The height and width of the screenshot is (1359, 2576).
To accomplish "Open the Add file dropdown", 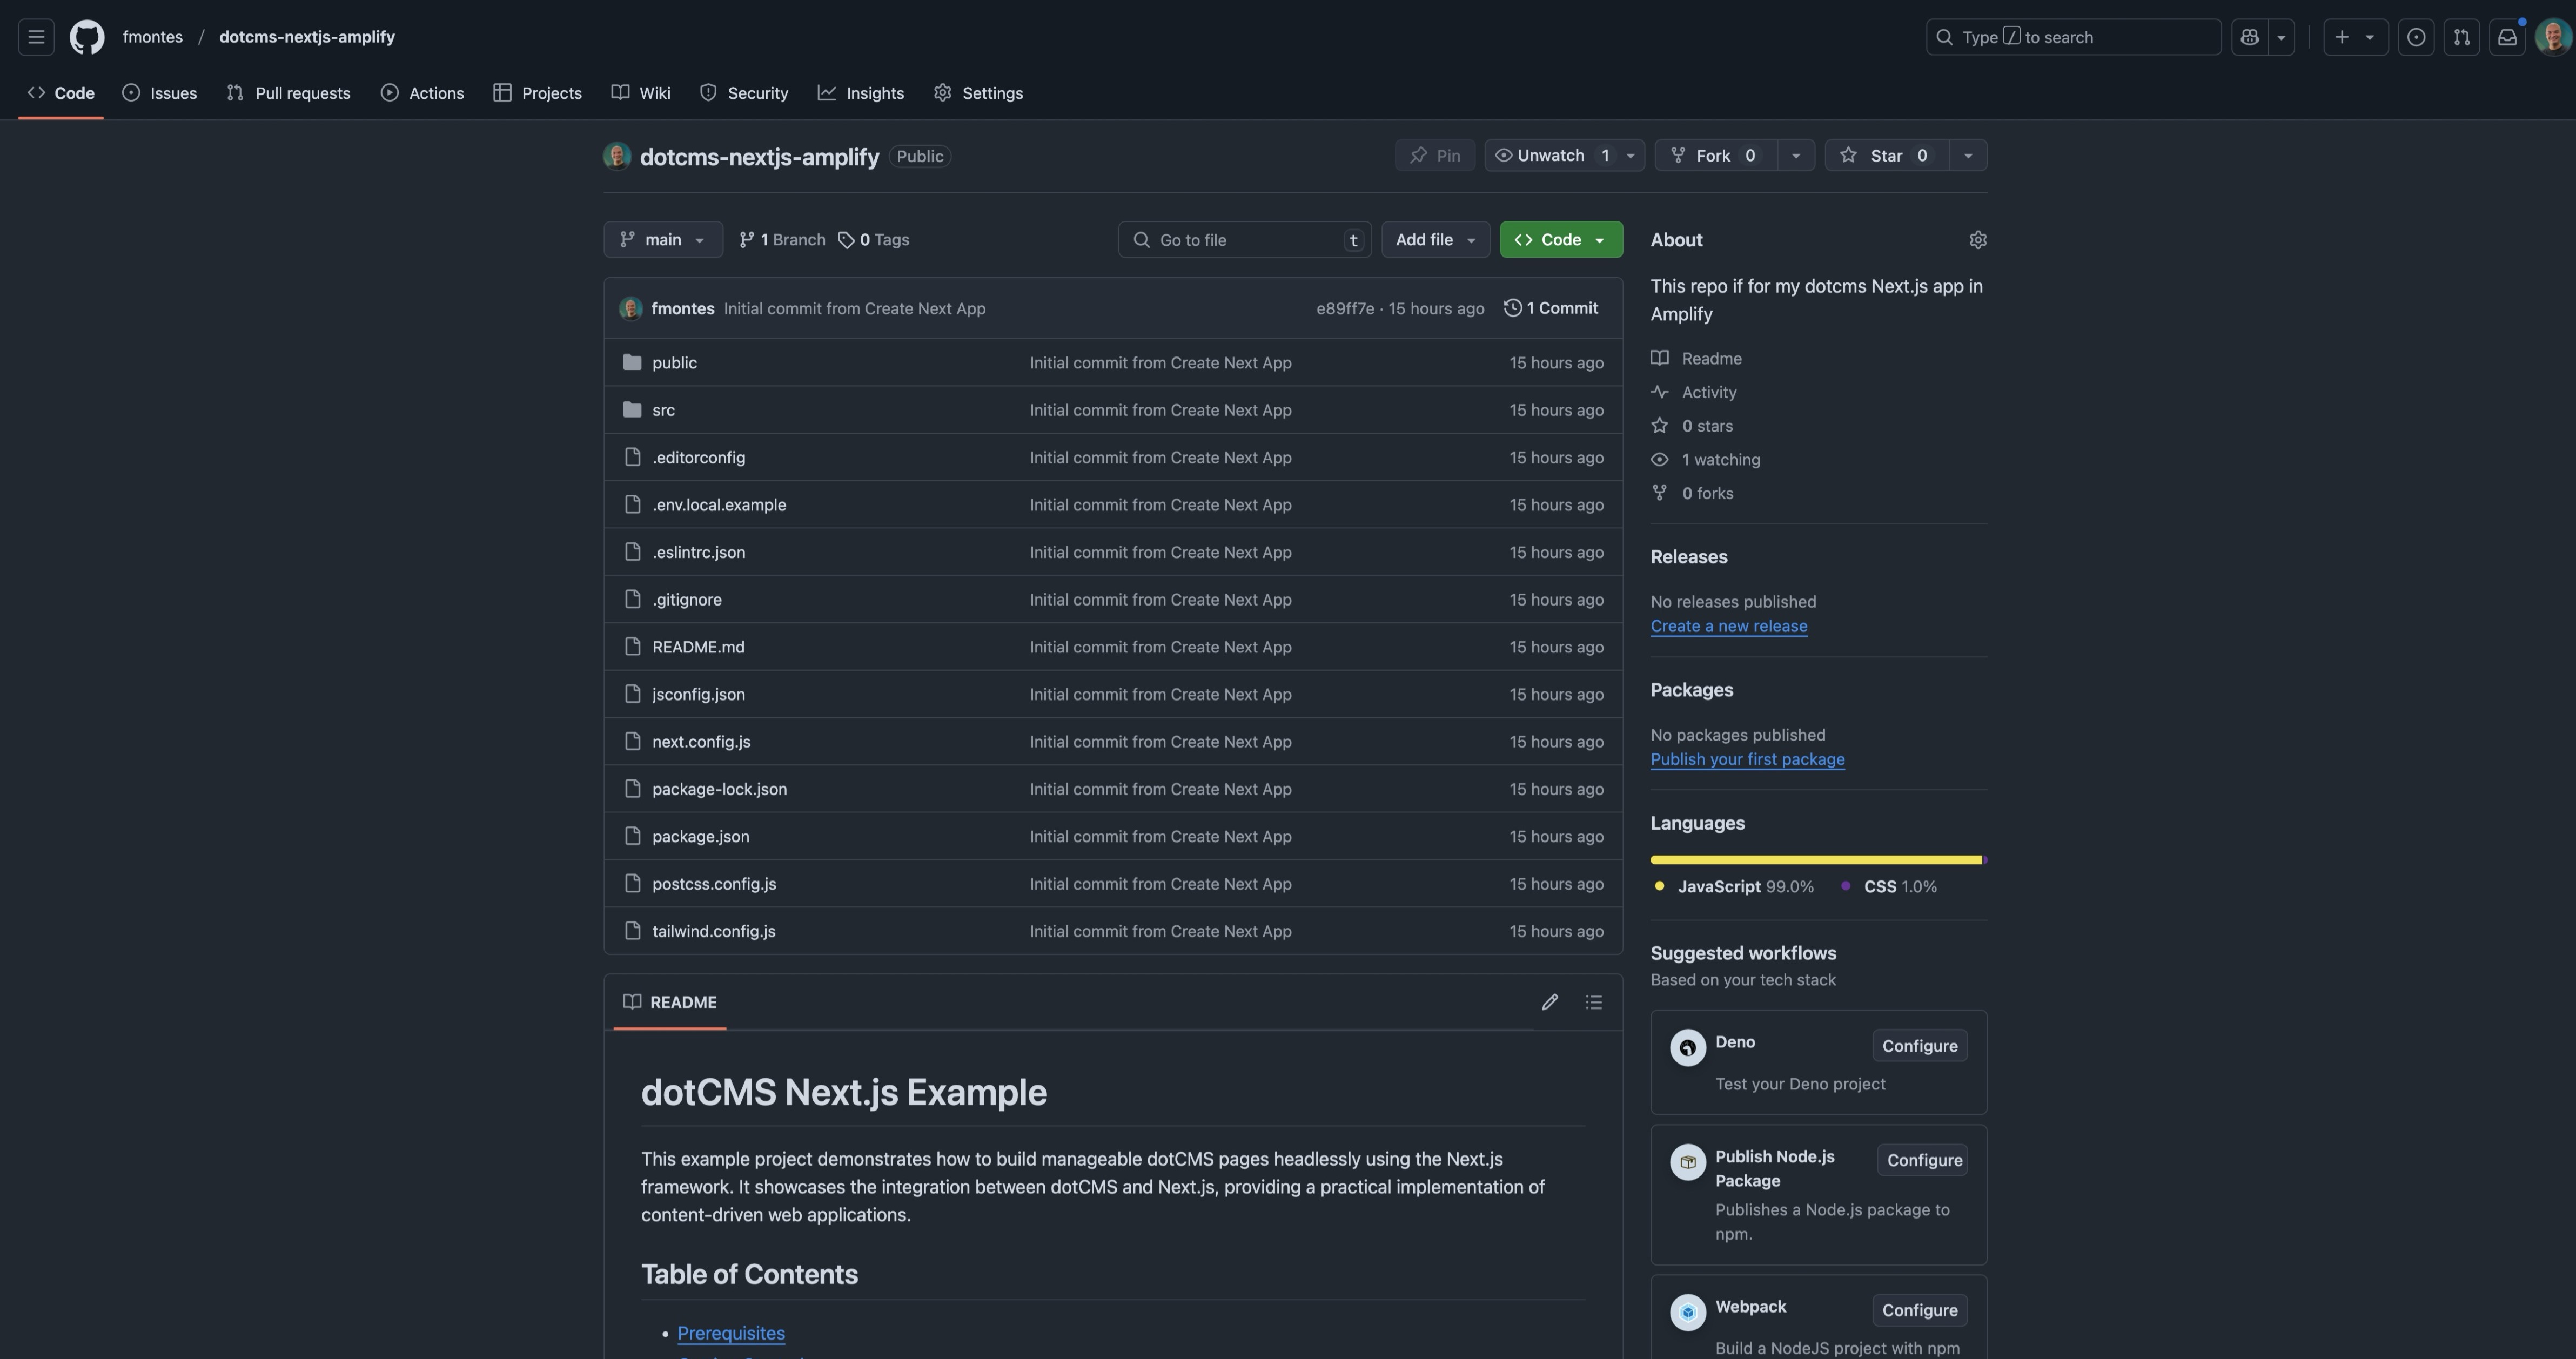I will [x=1435, y=239].
